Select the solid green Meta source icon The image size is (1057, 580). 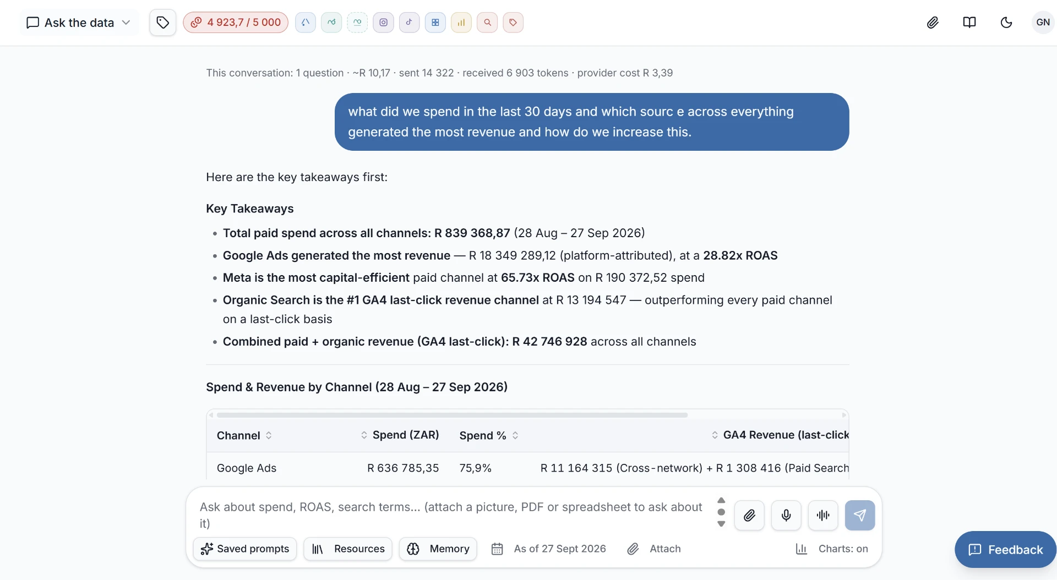331,23
